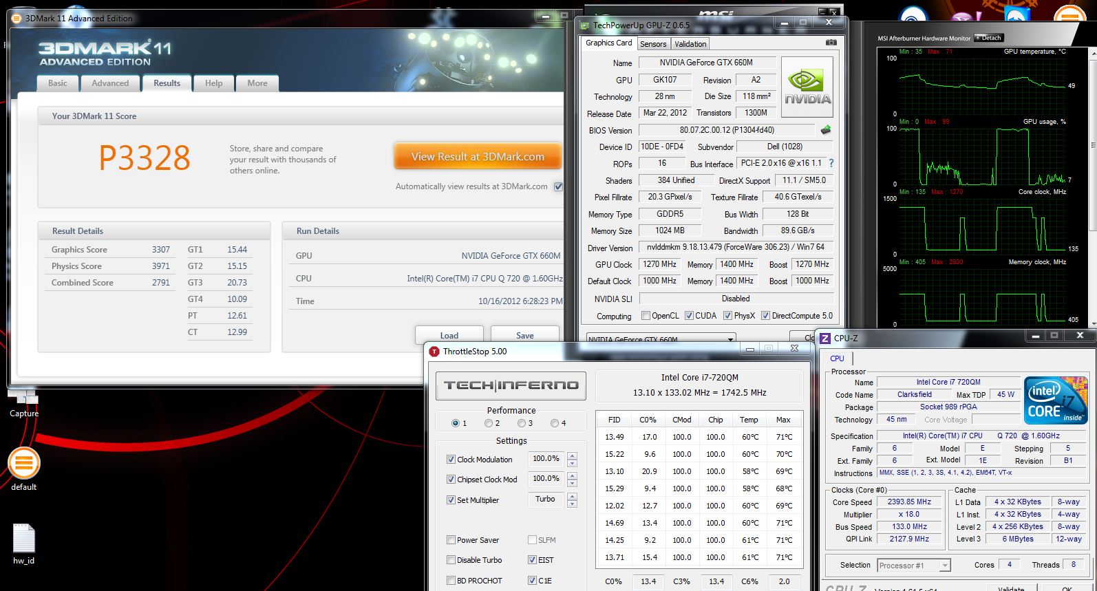The height and width of the screenshot is (591, 1097).
Task: Open the hw_id file on desktop
Action: click(x=23, y=544)
